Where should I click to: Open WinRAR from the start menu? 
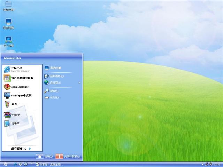click(12, 114)
